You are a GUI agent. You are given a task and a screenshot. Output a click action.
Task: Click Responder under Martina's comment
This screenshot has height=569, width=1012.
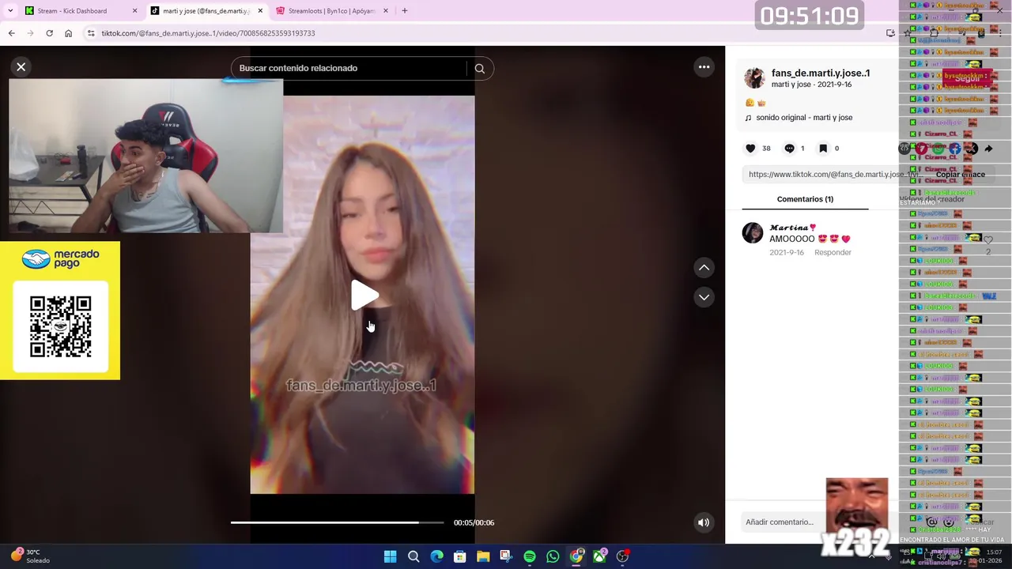click(x=833, y=253)
